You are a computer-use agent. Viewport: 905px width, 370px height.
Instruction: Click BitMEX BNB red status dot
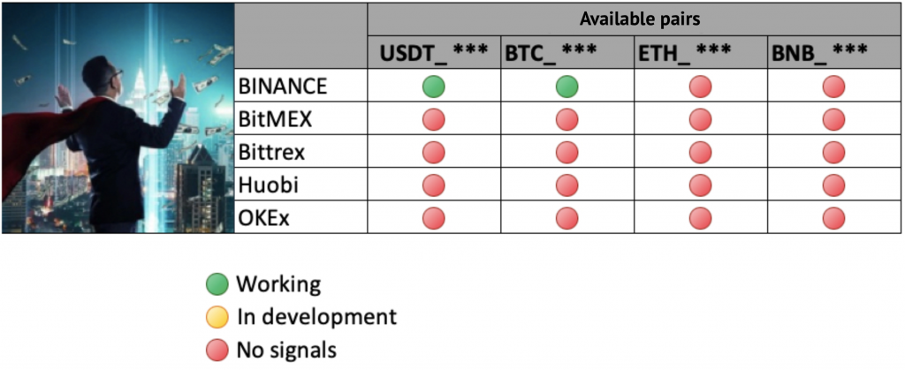pyautogui.click(x=833, y=119)
